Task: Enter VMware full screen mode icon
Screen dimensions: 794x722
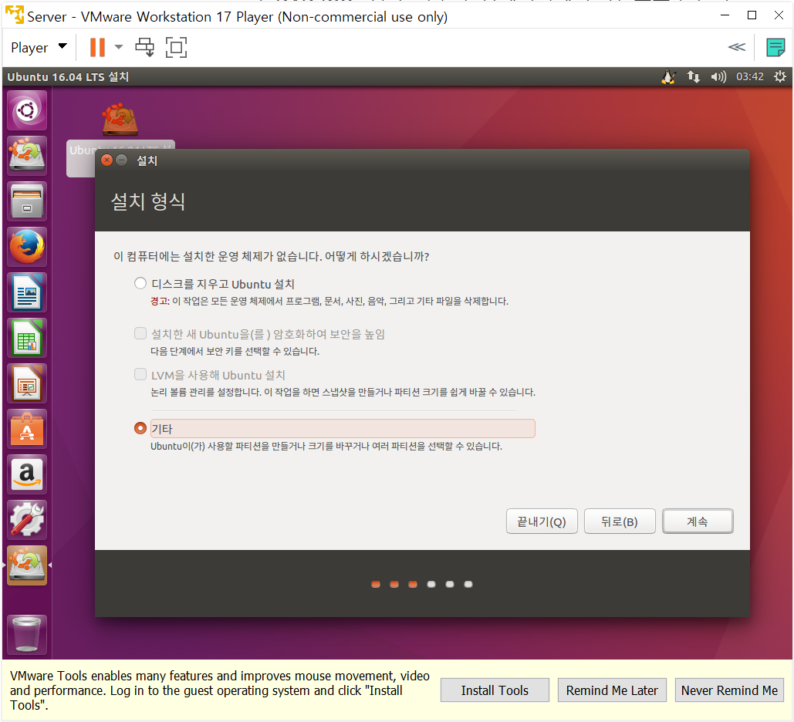Action: point(176,47)
